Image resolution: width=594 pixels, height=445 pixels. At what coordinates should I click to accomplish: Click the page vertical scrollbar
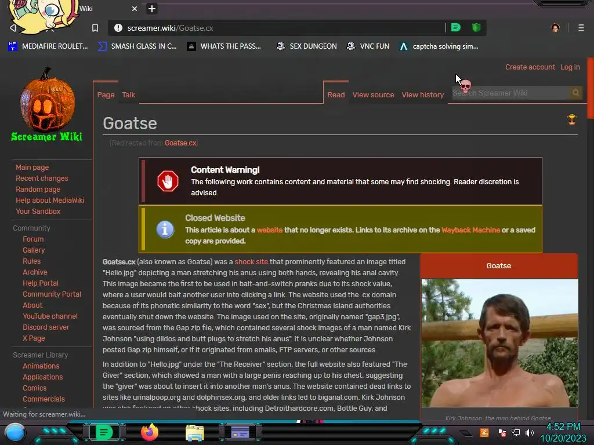click(590, 89)
